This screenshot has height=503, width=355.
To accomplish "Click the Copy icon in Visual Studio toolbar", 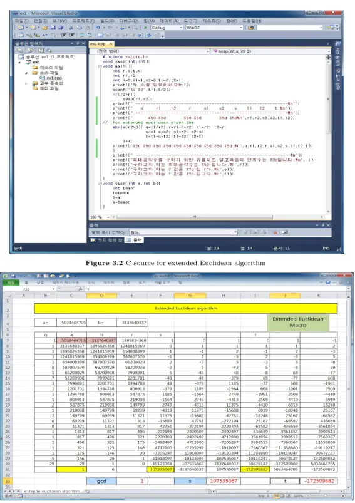I will 79,28.
